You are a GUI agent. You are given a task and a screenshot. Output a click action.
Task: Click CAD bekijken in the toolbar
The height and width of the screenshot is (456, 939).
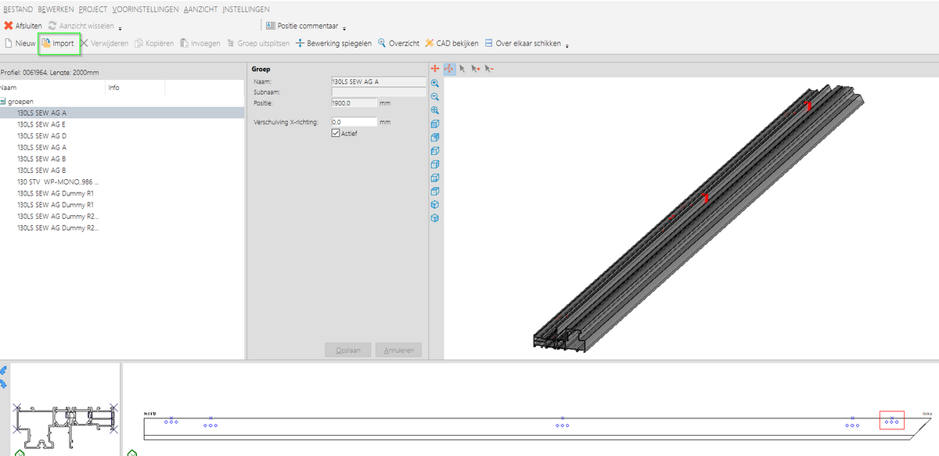point(452,44)
